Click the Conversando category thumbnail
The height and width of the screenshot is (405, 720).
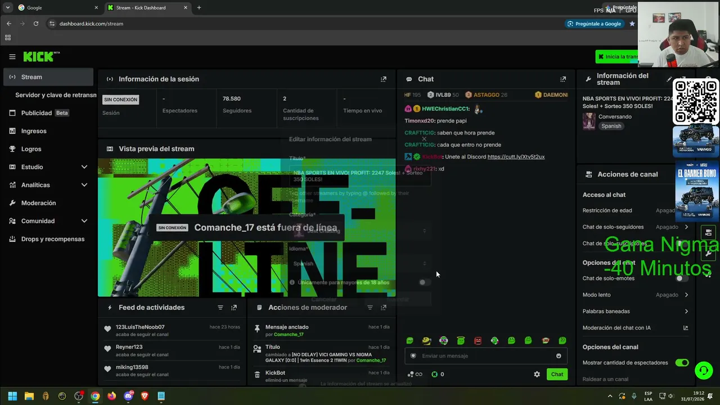tap(589, 121)
